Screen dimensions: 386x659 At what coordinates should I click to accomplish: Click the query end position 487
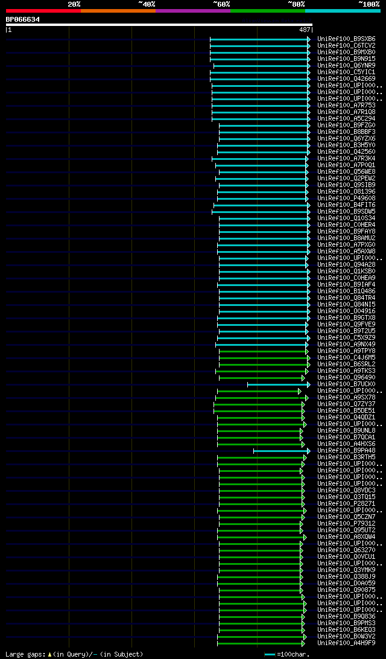click(x=304, y=30)
